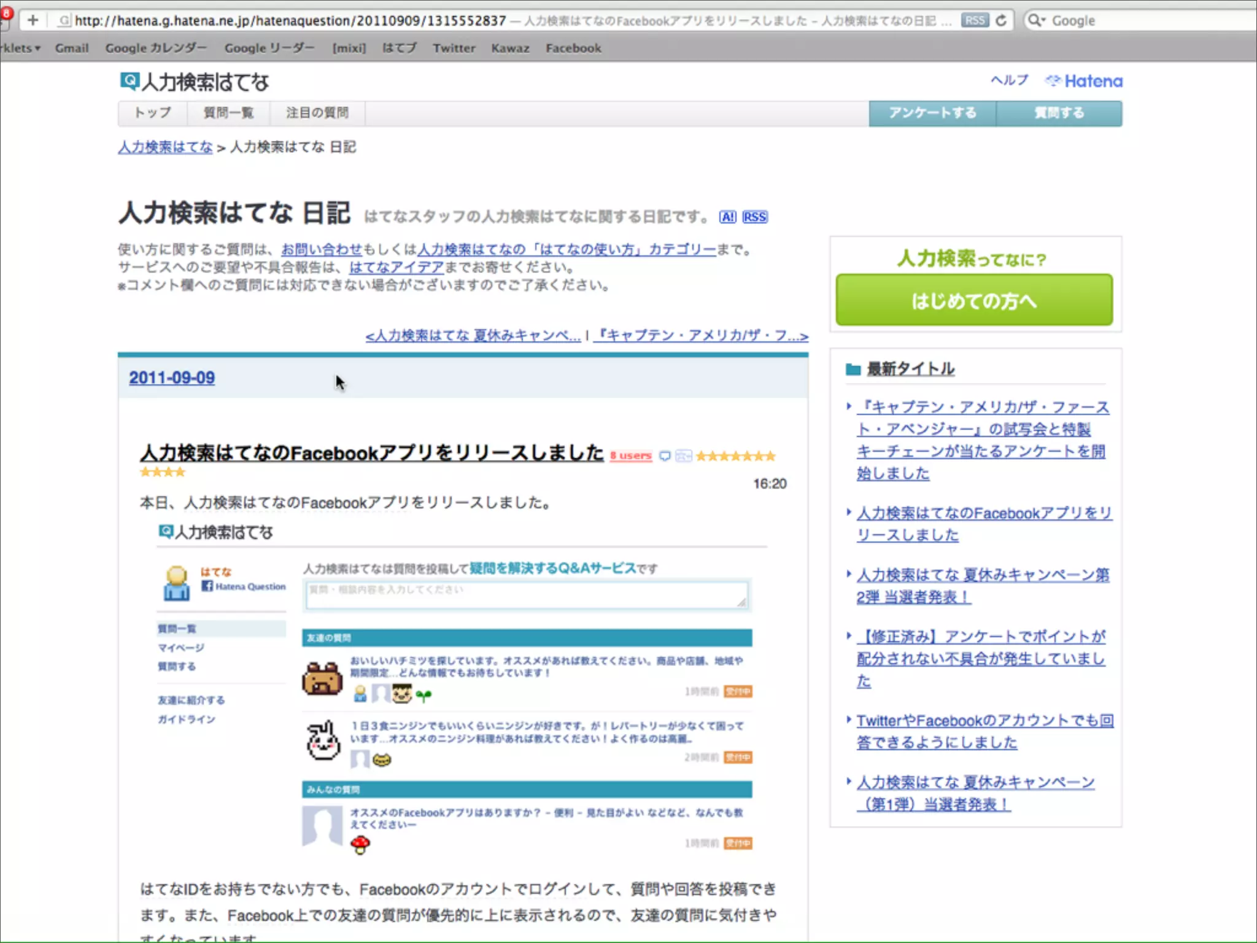Open Google search engine dropdown magnifier

[1036, 20]
